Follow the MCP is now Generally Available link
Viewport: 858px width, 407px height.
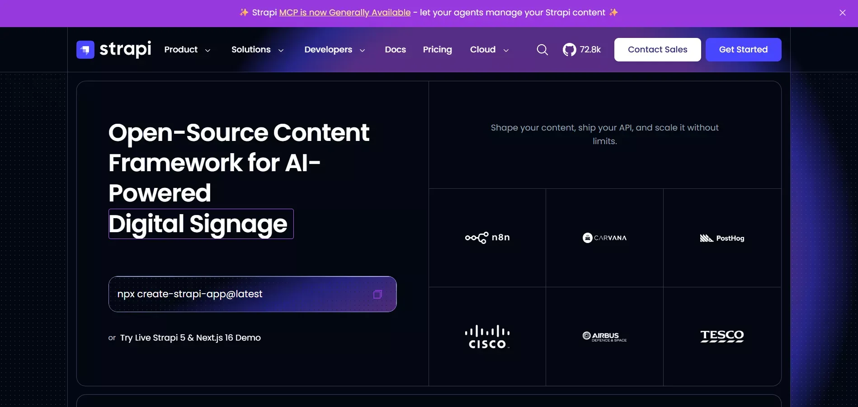(x=345, y=13)
